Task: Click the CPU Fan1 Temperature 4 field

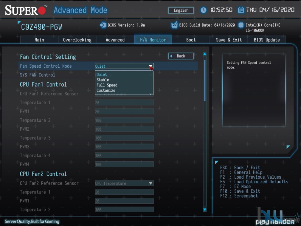Action: coord(124,156)
